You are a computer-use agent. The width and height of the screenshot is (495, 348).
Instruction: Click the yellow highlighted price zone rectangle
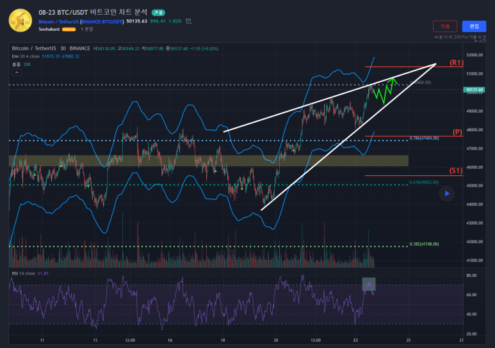(208, 161)
